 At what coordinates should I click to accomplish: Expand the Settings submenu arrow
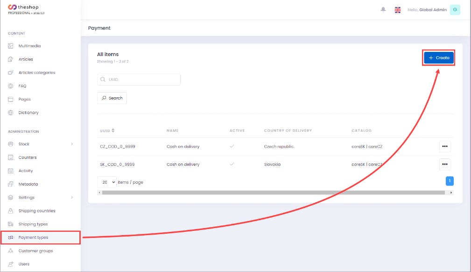72,197
